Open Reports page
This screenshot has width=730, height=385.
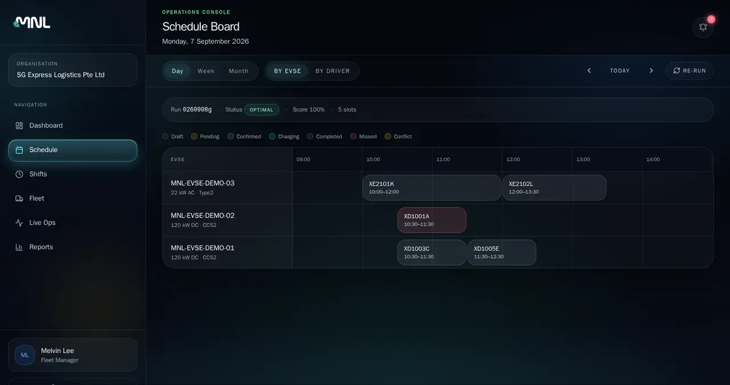pos(72,247)
